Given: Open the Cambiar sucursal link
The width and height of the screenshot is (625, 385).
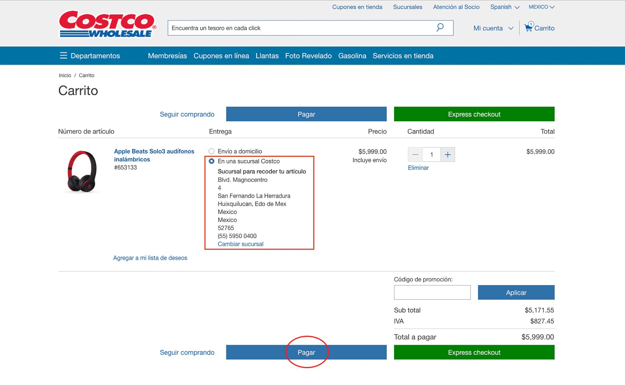Looking at the screenshot, I should tap(240, 244).
